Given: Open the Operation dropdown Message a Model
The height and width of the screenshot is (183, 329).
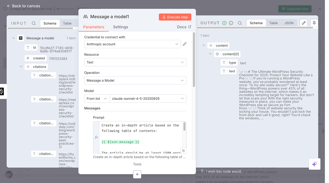Looking at the screenshot, I should [x=135, y=80].
